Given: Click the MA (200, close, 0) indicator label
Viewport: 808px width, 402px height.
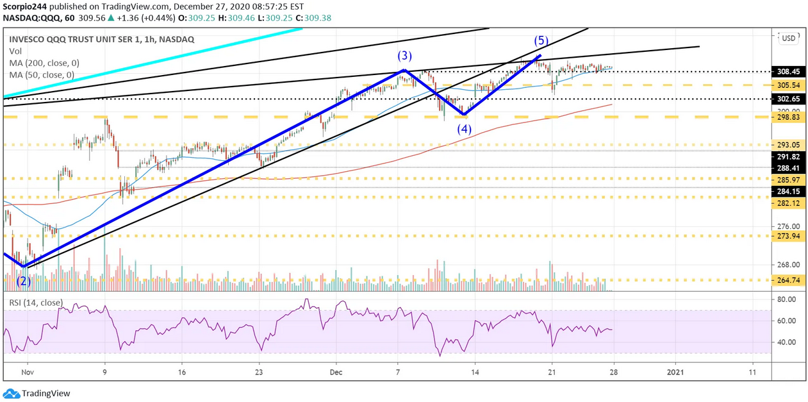Looking at the screenshot, I should tap(44, 63).
